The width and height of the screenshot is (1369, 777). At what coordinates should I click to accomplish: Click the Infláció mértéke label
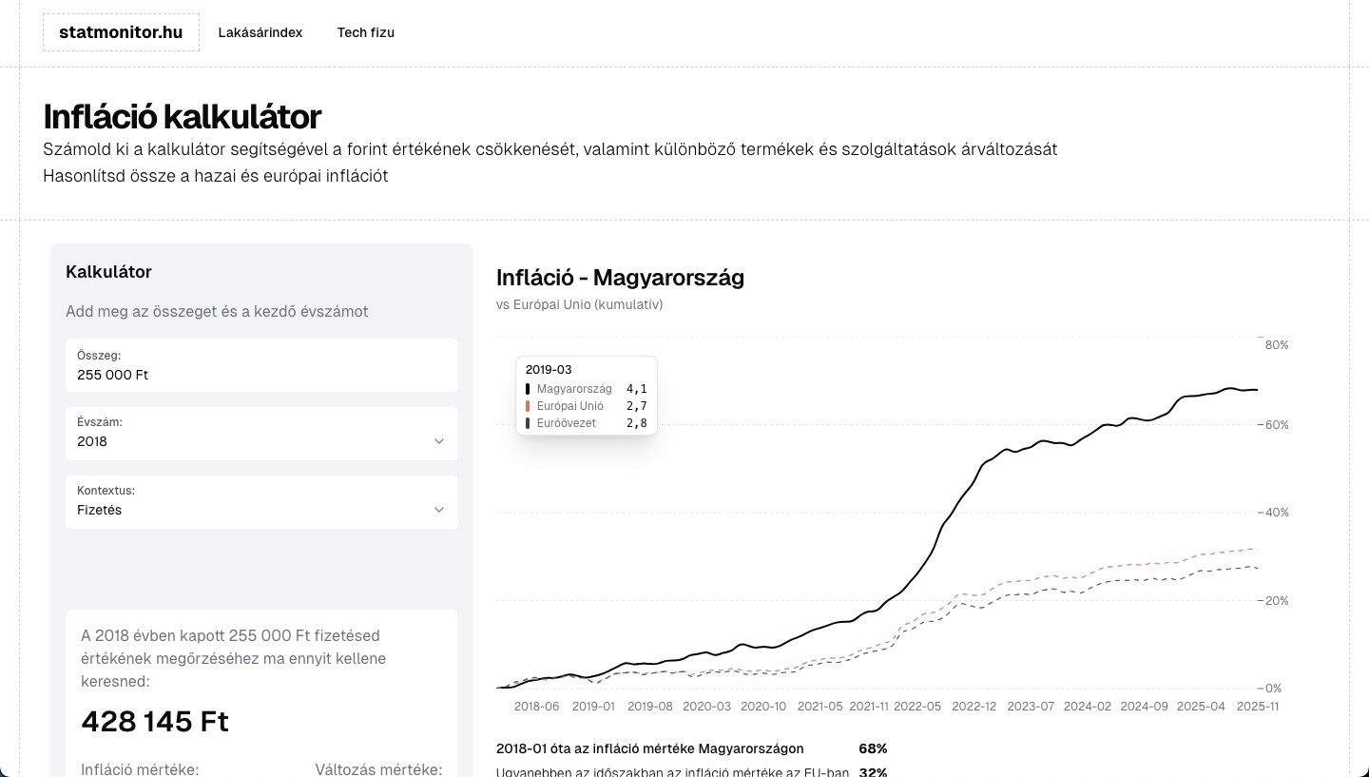(x=140, y=769)
